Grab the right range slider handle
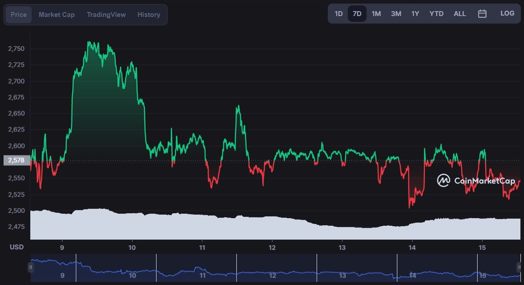 coord(520,267)
